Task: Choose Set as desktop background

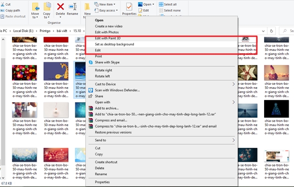Action: click(114, 44)
